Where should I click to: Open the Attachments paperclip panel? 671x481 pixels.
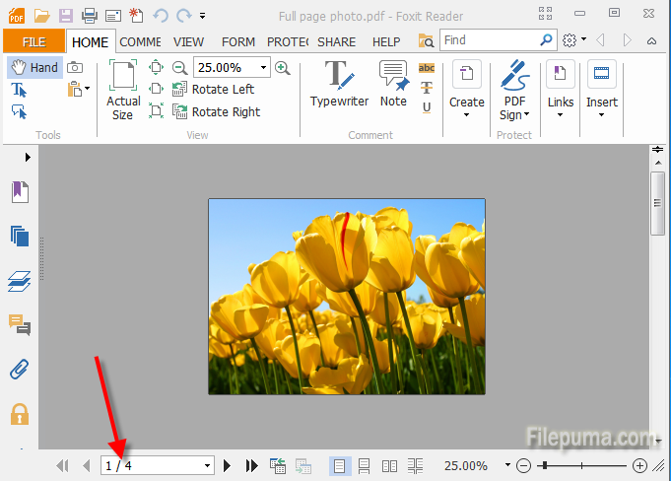click(x=19, y=370)
